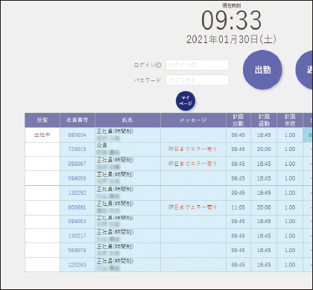This screenshot has width=313, height=290.
Task: Click the 出社中 status cell
Action: click(42, 135)
